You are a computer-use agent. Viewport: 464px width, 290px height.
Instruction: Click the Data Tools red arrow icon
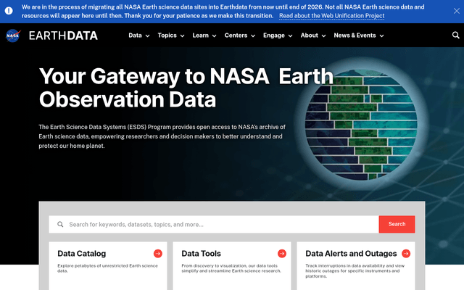[282, 254]
